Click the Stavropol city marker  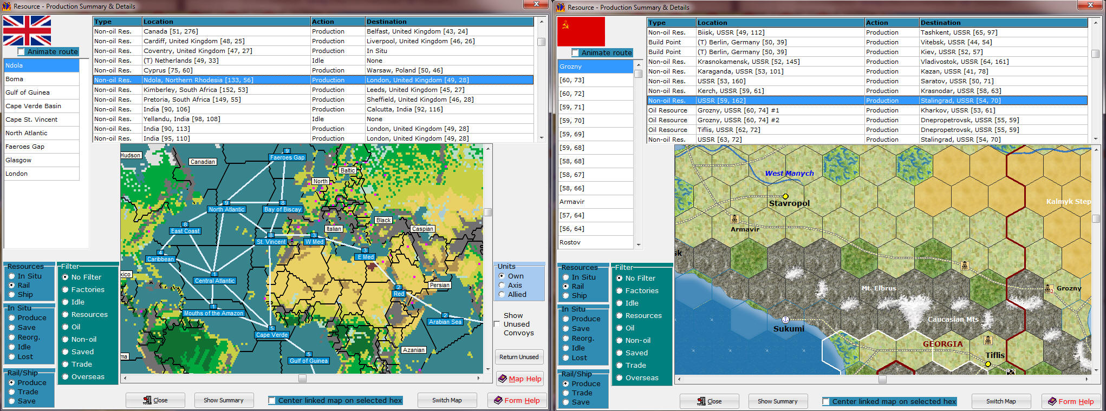(785, 196)
